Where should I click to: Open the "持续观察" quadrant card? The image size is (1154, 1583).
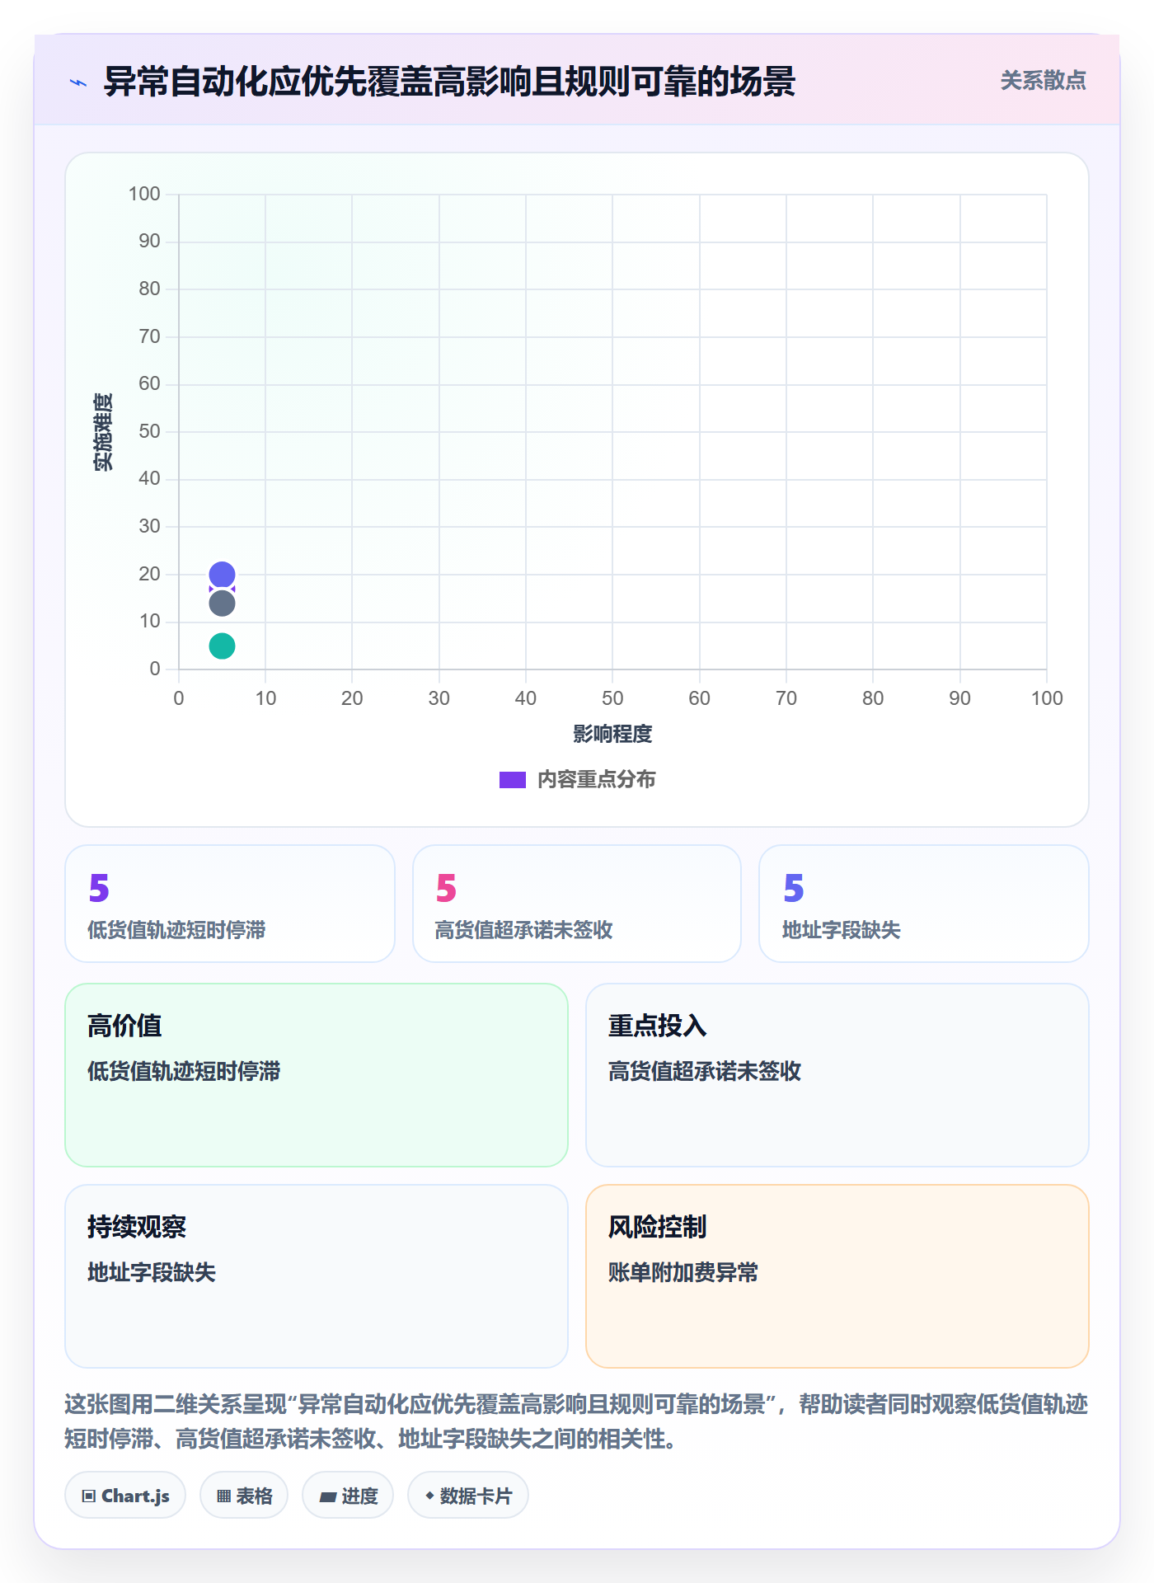pyautogui.click(x=317, y=1276)
